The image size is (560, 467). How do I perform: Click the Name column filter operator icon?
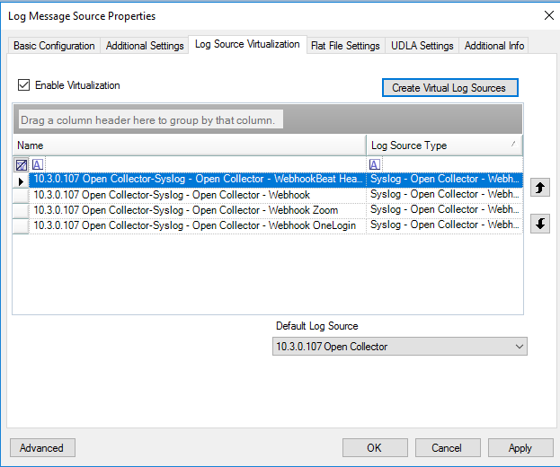[x=37, y=164]
